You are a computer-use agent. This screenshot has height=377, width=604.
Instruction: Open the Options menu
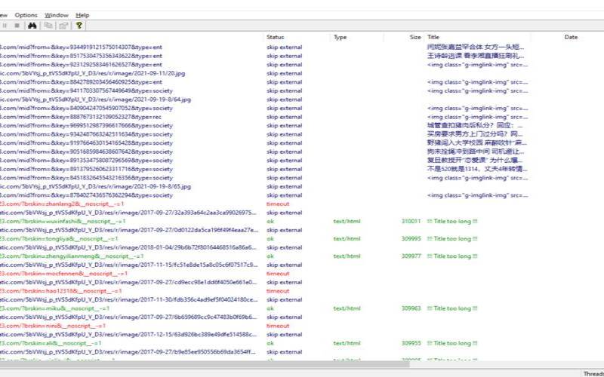click(x=26, y=15)
